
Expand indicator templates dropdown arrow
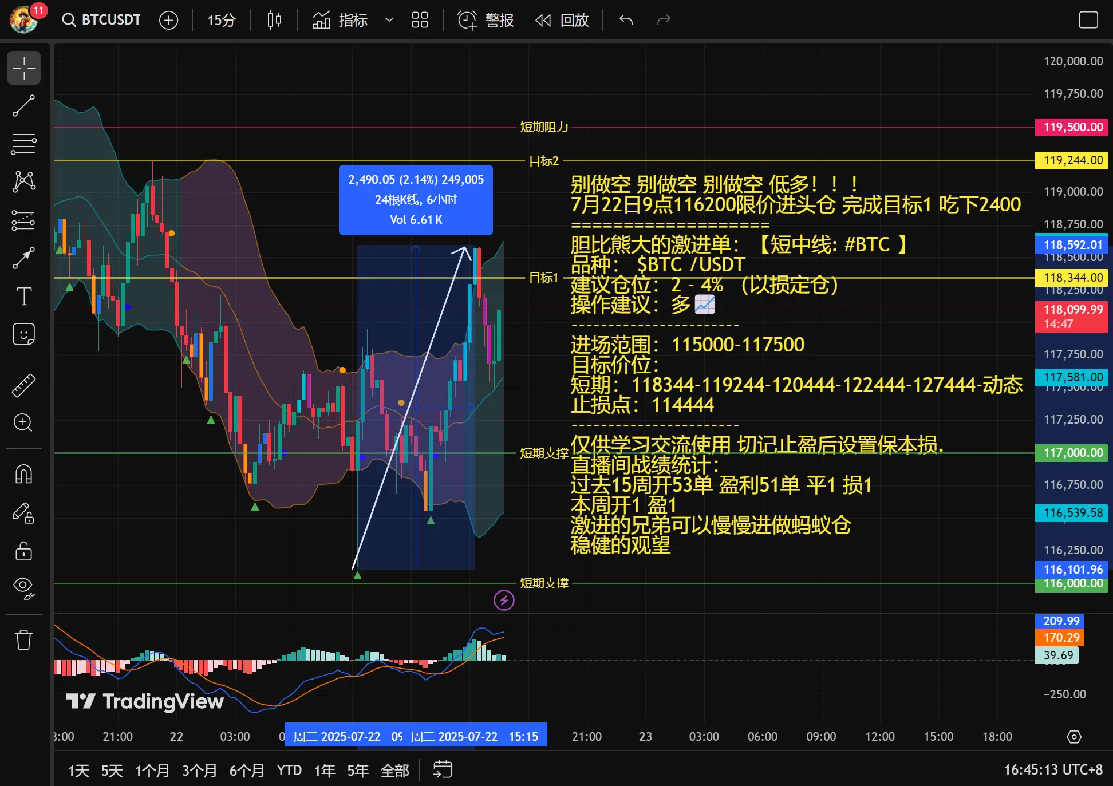click(x=389, y=20)
